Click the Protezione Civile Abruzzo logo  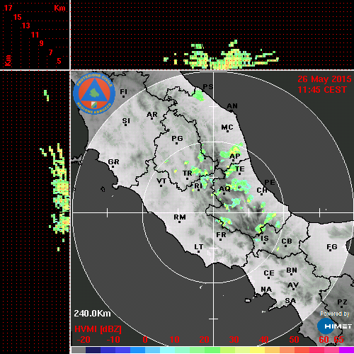tap(94, 93)
